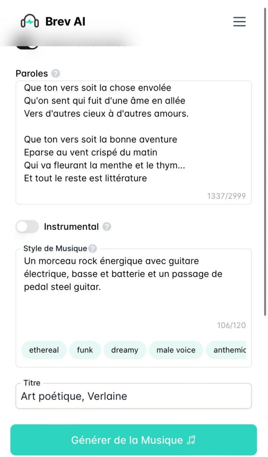This screenshot has height=457, width=268.
Task: Pick the anthemic style tag
Action: click(228, 350)
